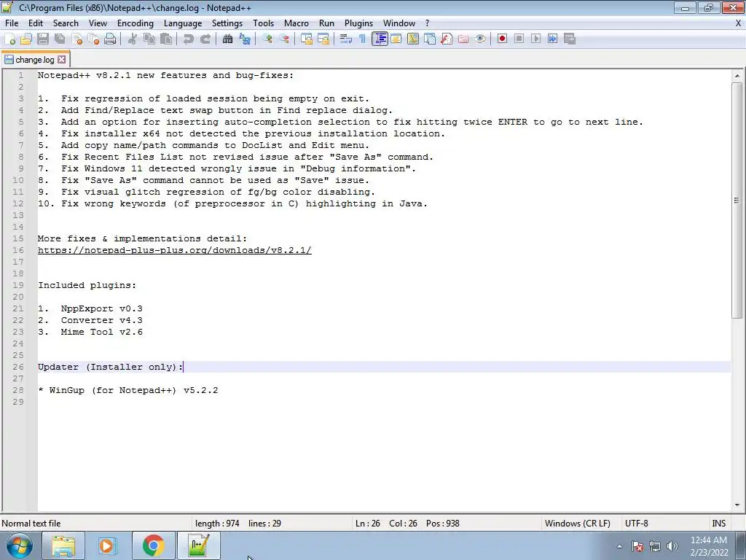Open the Settings menu
The width and height of the screenshot is (746, 560).
227,23
